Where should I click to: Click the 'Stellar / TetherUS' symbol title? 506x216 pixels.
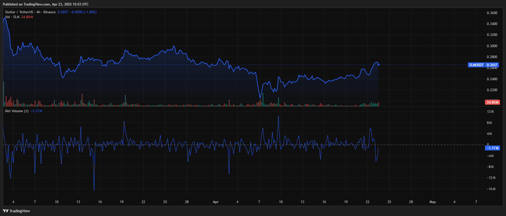pos(19,12)
